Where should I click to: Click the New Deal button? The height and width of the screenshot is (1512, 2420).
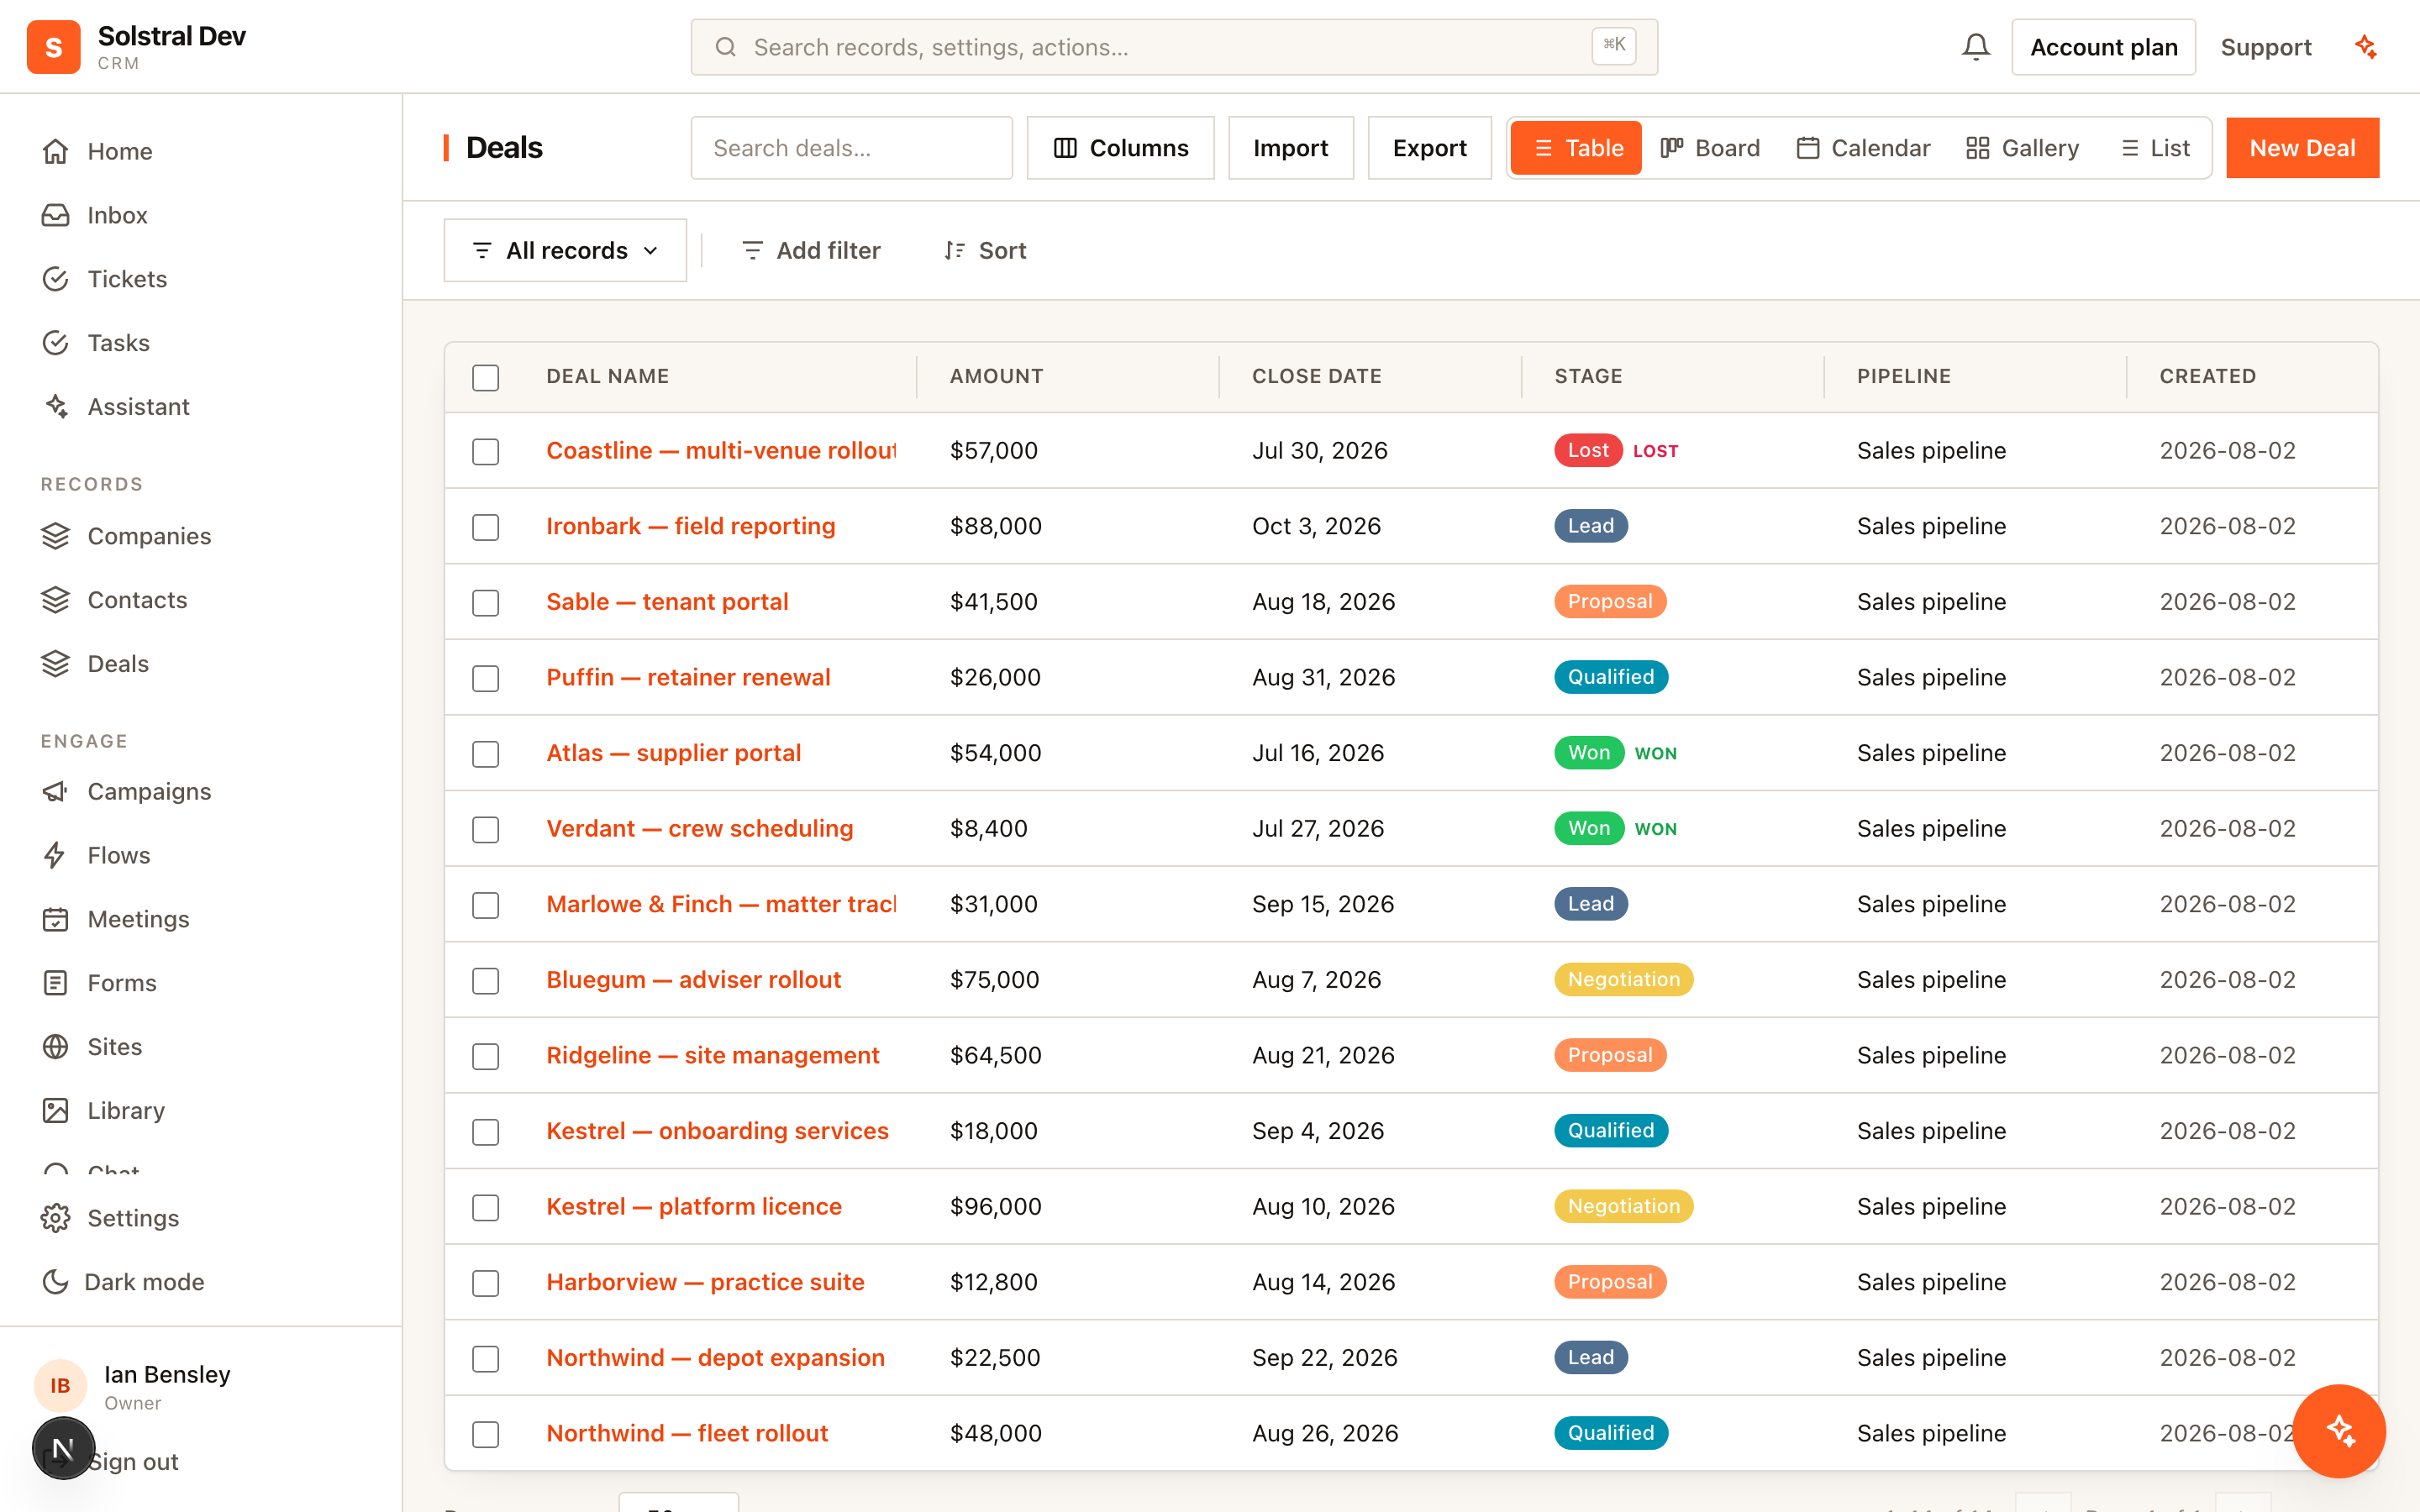point(2302,148)
